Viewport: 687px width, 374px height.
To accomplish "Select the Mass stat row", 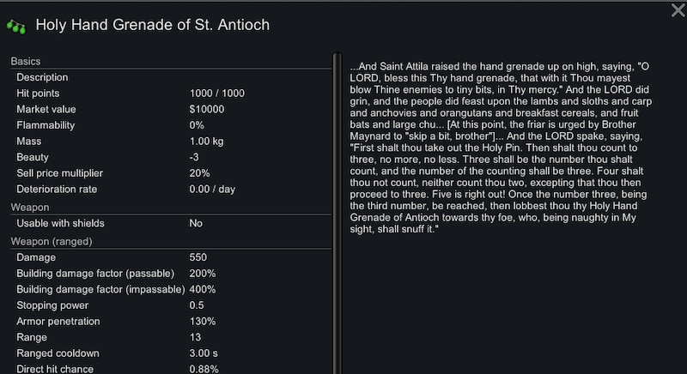I will coord(171,142).
